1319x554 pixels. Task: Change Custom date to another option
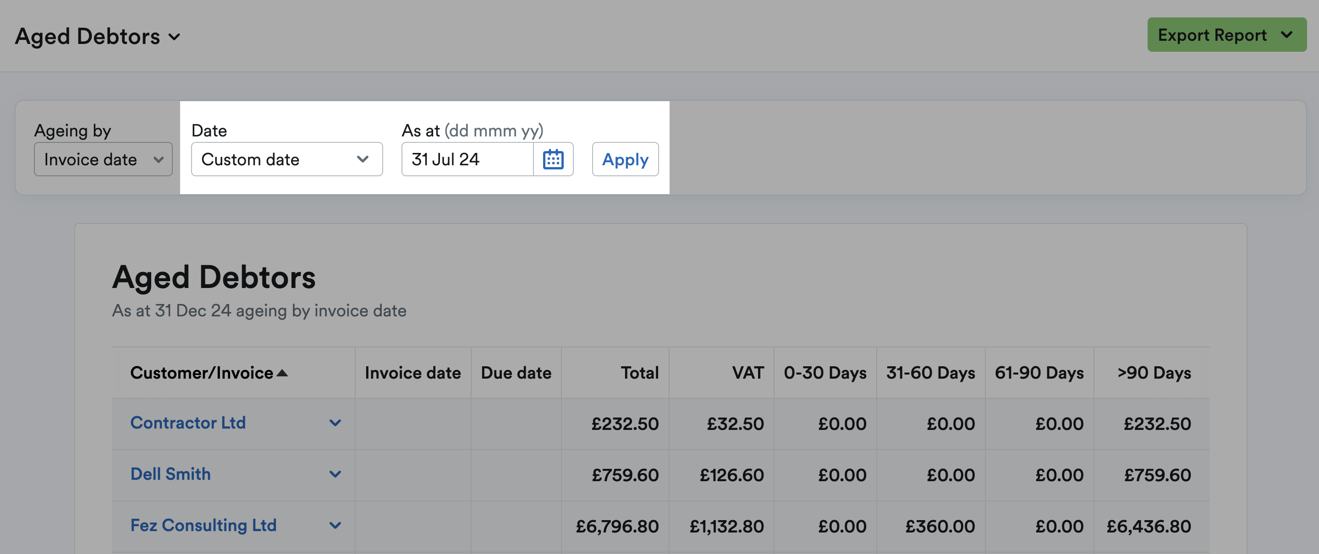pyautogui.click(x=286, y=159)
